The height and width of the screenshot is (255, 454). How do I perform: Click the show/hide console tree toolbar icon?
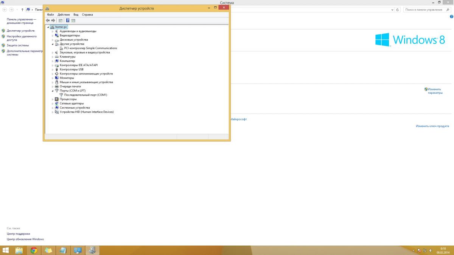(x=61, y=20)
